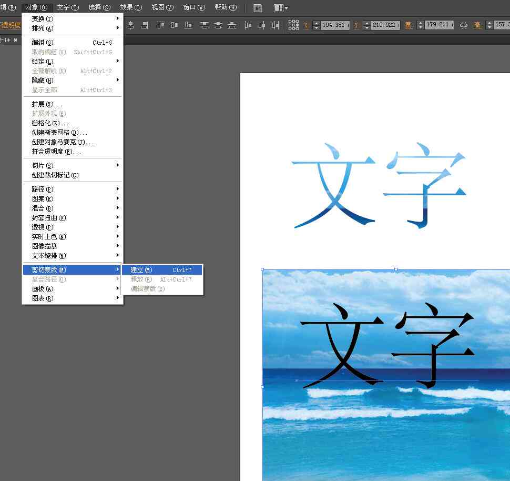Image resolution: width=510 pixels, height=481 pixels.
Task: Click the Y coordinate label
Action: pos(356,25)
